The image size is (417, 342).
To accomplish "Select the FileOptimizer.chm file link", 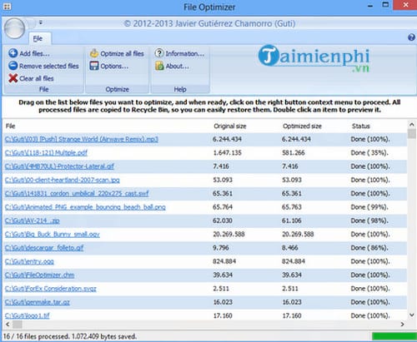I will [x=39, y=275].
